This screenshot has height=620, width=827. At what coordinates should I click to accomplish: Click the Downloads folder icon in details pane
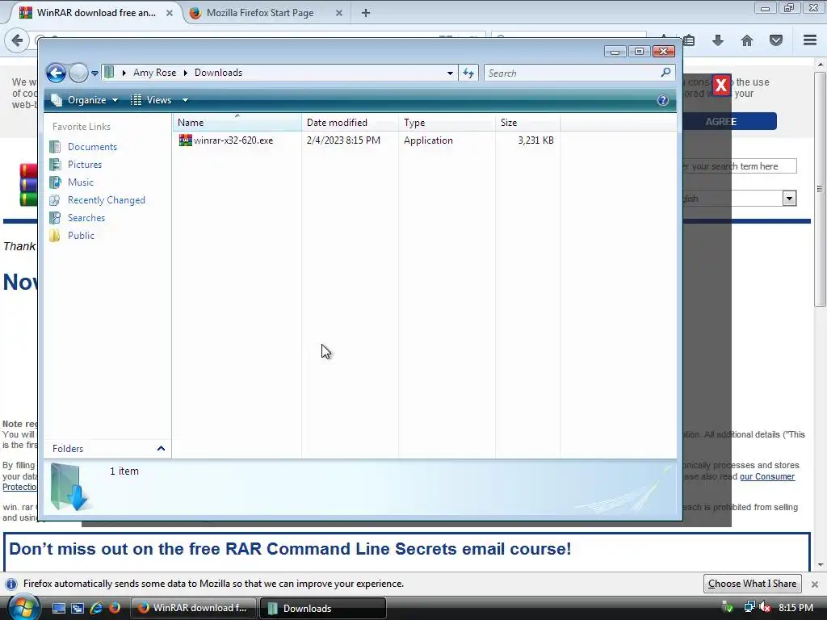[70, 488]
